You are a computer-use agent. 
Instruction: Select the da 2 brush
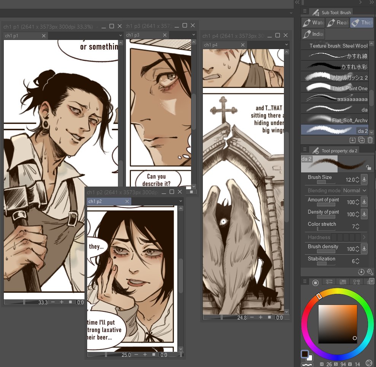pos(335,131)
